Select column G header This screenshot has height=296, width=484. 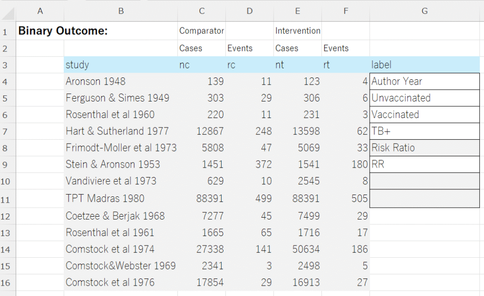pos(424,11)
